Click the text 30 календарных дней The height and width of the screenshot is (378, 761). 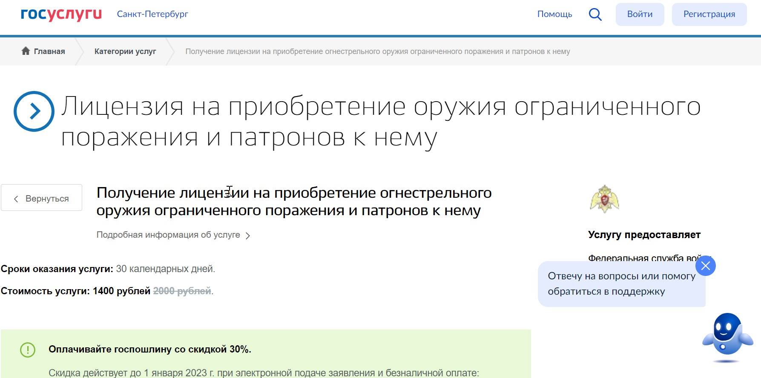(165, 269)
